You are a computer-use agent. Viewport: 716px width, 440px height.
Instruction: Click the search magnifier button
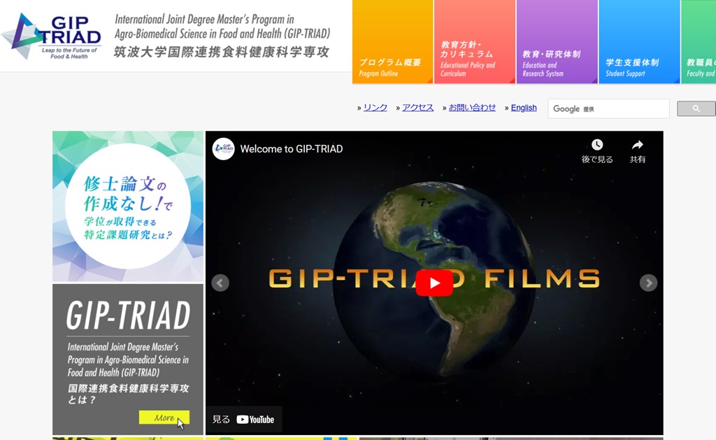696,108
